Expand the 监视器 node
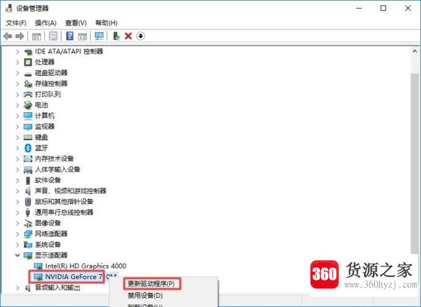Viewport: 421px width, 307px height. tap(17, 126)
